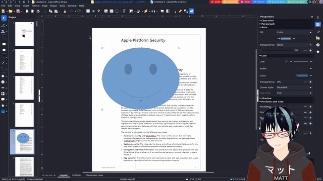Open the Gallery deck in the sidebar
Viewport: 323px width, 181px height.
tap(318, 38)
